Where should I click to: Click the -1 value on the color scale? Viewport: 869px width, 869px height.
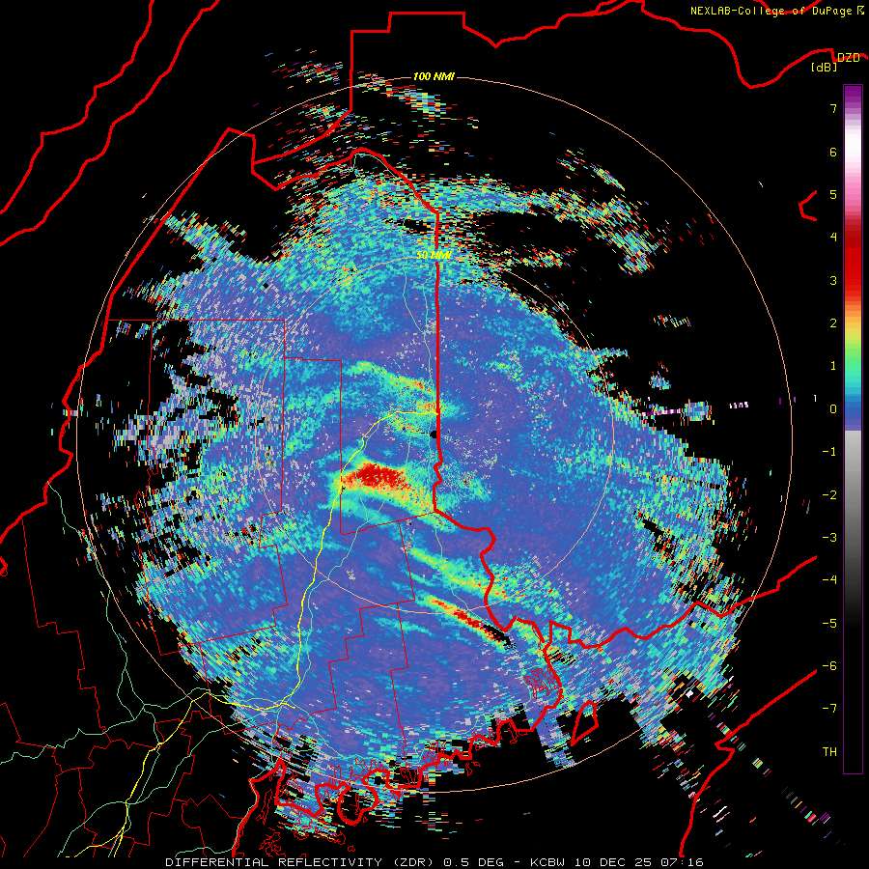[829, 452]
